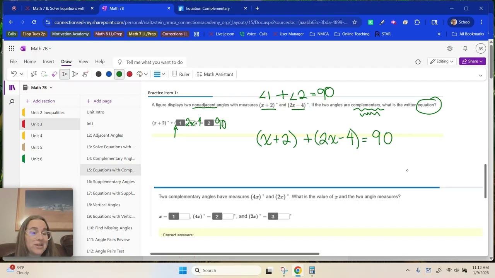
Task: Open the L10: Find Missing Angles page
Action: (x=111, y=228)
